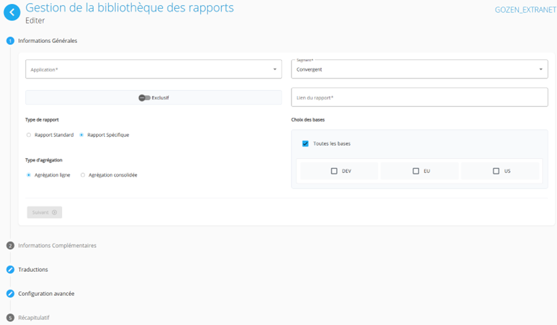Click the Configuration avancée pencil icon
Viewport: 557px width, 325px height.
[x=10, y=294]
